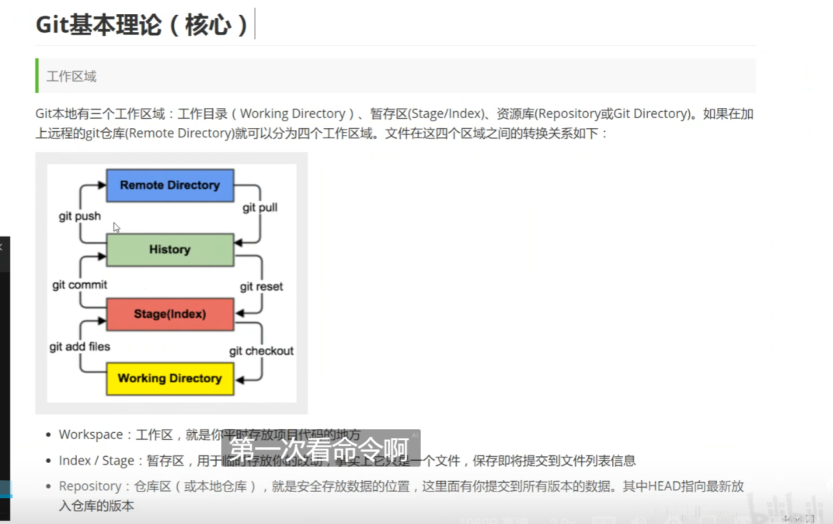Screen dimensions: 833x524
Task: Click the git reset label in diagram
Action: coord(261,287)
